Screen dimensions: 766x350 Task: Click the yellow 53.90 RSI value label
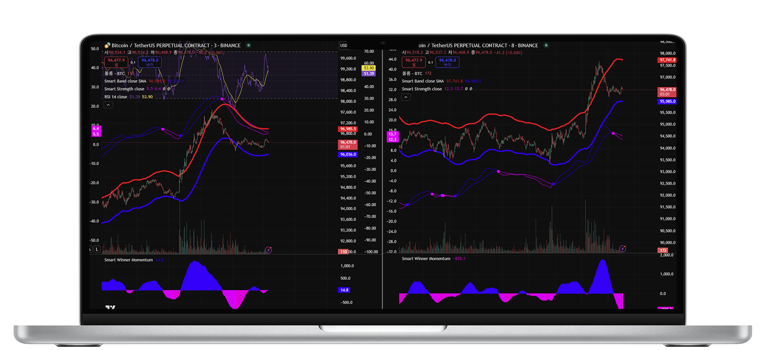coord(368,68)
